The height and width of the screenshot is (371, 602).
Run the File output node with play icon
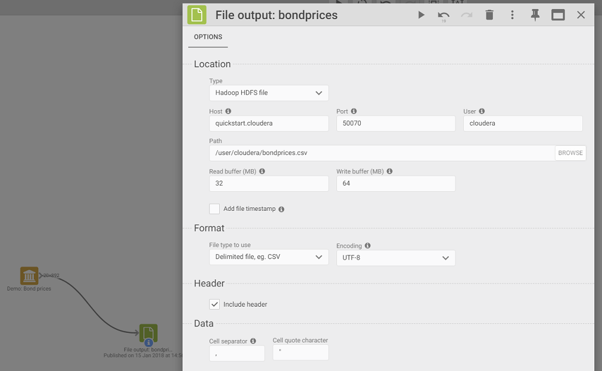click(421, 15)
